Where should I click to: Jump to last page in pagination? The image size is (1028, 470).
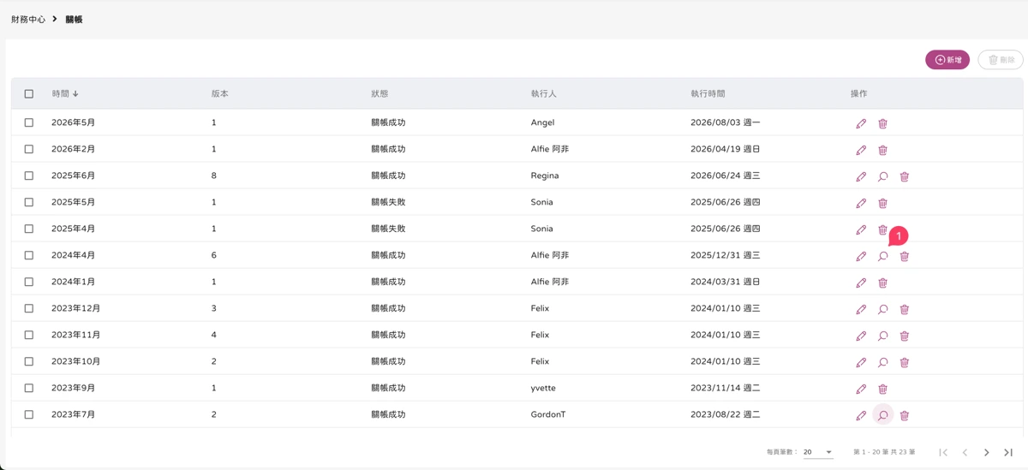[x=1008, y=452]
